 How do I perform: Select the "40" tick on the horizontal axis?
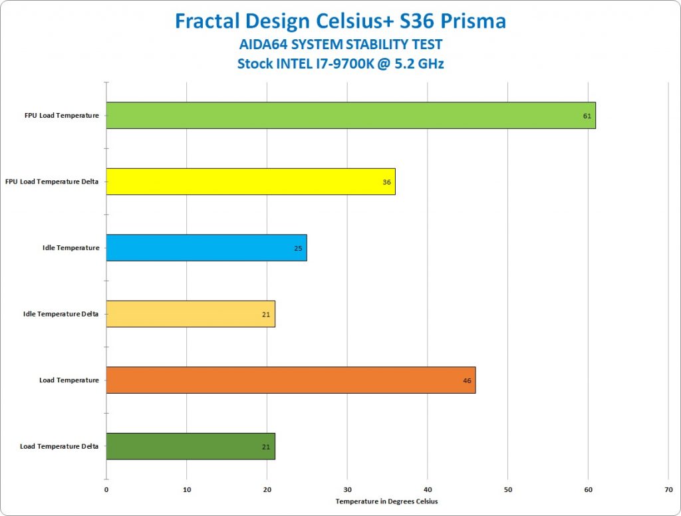(428, 489)
